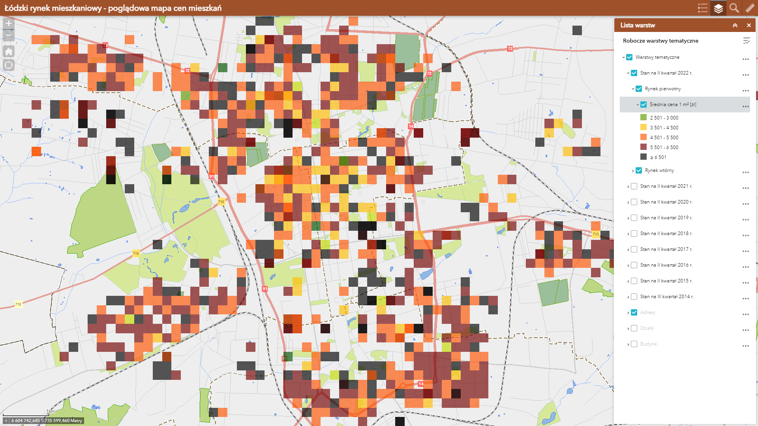Image resolution: width=758 pixels, height=426 pixels.
Task: Click the home default extent button
Action: coord(8,51)
